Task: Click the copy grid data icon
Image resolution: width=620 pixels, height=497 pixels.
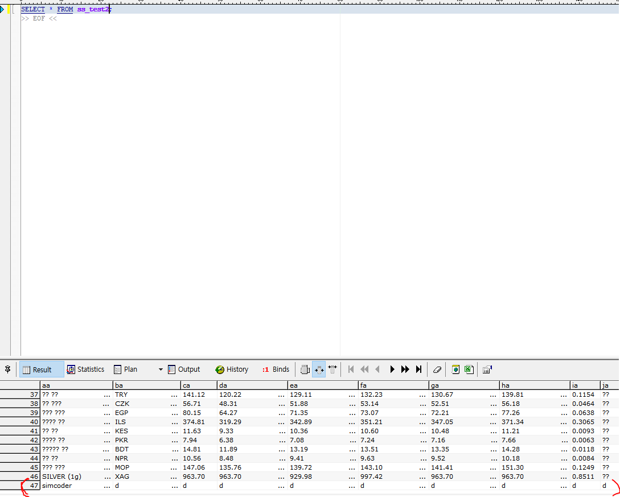Action: click(305, 369)
